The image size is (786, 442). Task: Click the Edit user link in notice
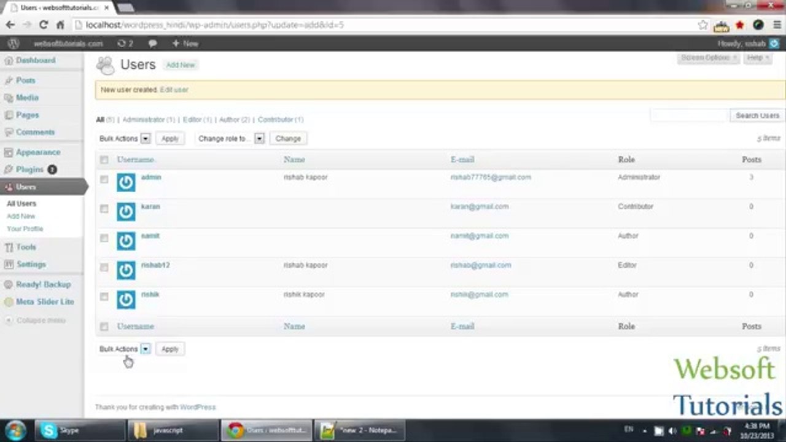[x=174, y=90]
